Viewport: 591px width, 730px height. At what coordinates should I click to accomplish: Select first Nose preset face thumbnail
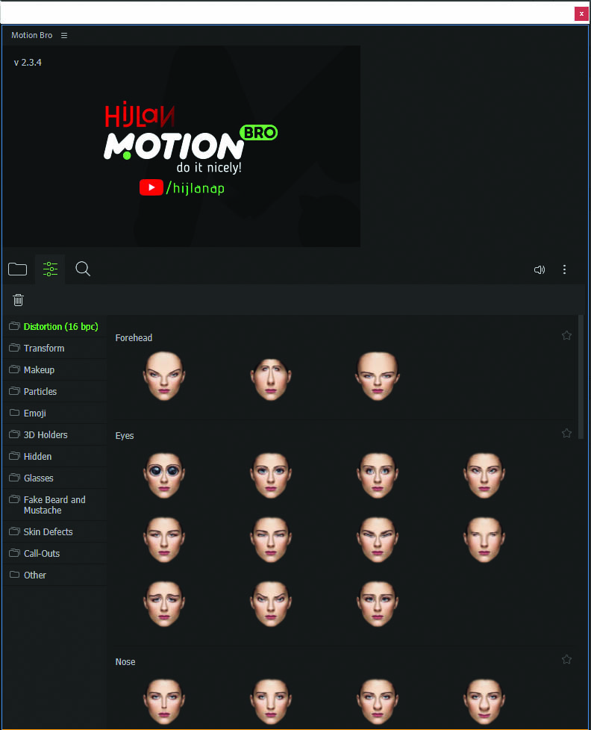click(164, 702)
